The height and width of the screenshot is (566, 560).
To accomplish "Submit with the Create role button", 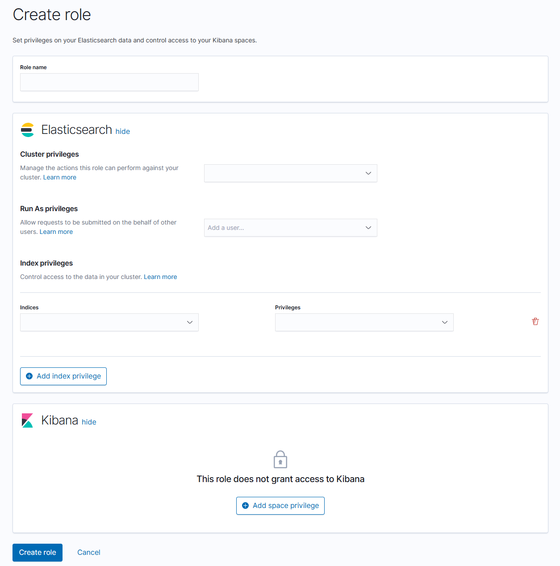I will click(x=38, y=553).
